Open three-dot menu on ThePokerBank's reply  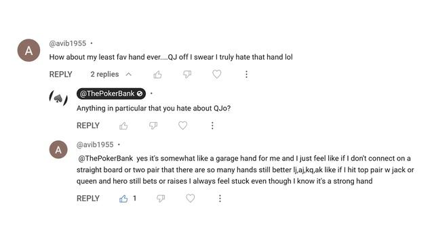[x=212, y=125]
